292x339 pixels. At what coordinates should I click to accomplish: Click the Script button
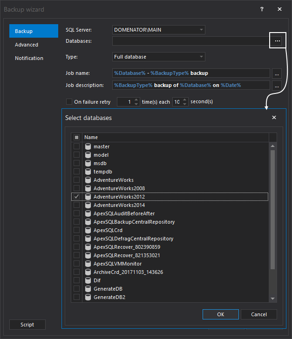click(x=27, y=325)
